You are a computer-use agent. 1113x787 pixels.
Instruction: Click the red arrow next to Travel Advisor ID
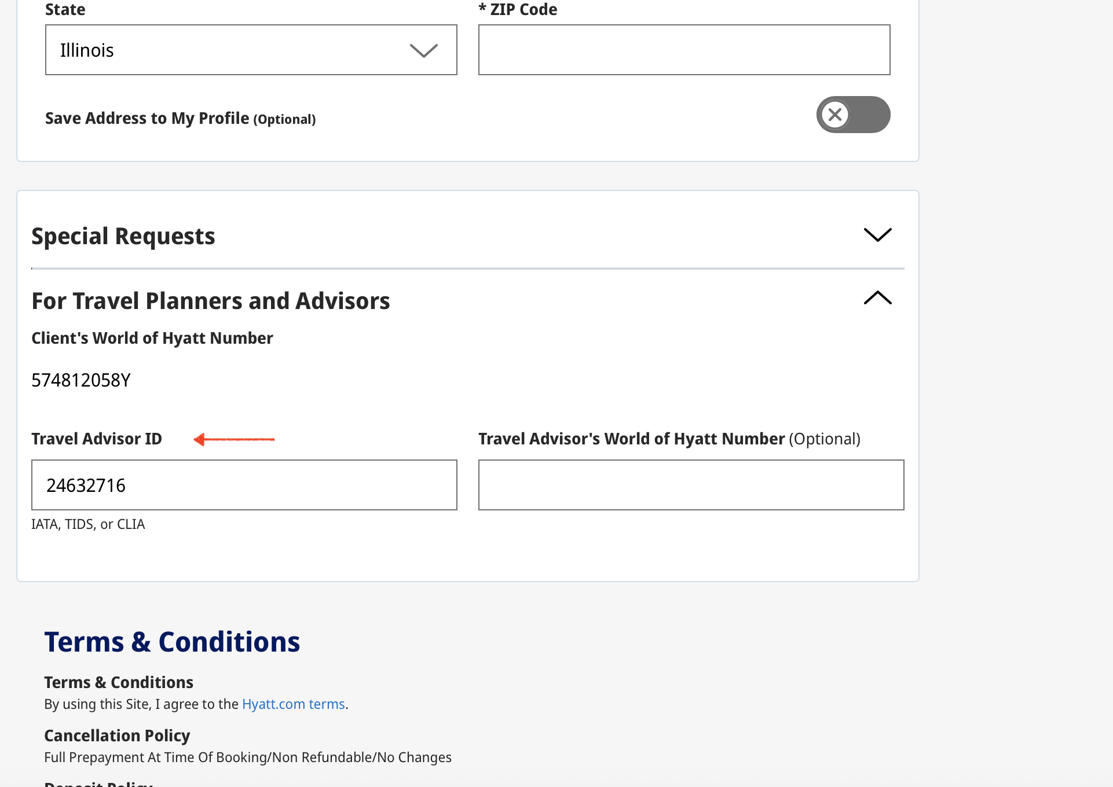(x=234, y=439)
